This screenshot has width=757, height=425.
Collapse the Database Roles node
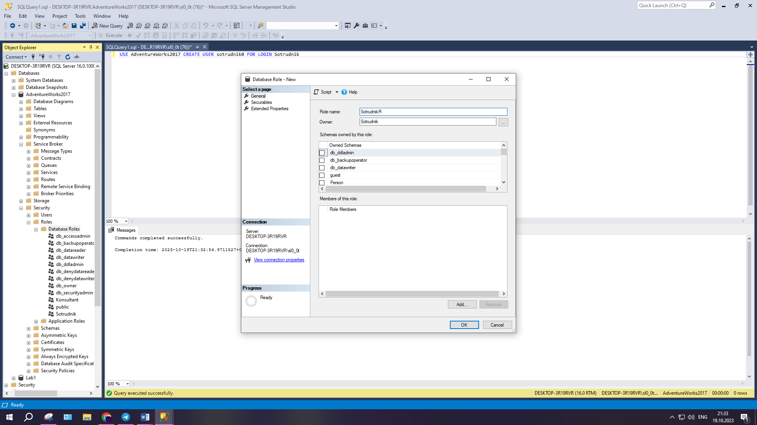(x=36, y=229)
